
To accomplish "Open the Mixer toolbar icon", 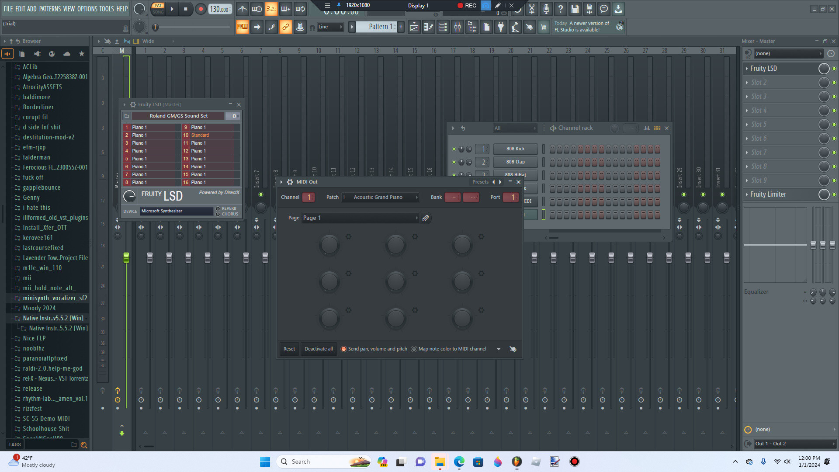I will point(458,27).
